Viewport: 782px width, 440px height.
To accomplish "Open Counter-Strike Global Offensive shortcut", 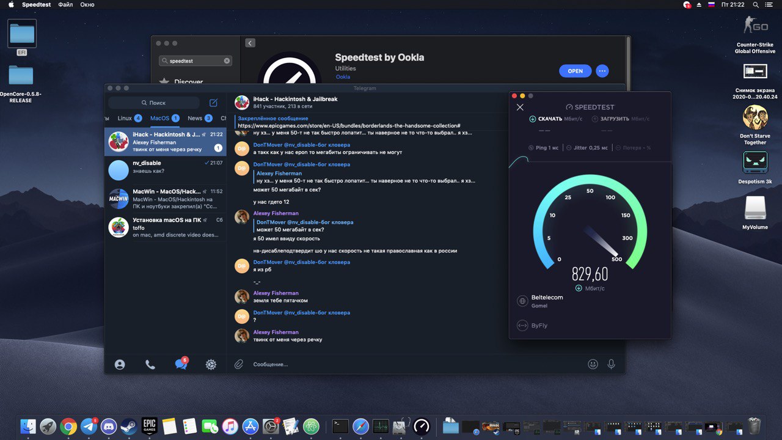I will click(755, 34).
